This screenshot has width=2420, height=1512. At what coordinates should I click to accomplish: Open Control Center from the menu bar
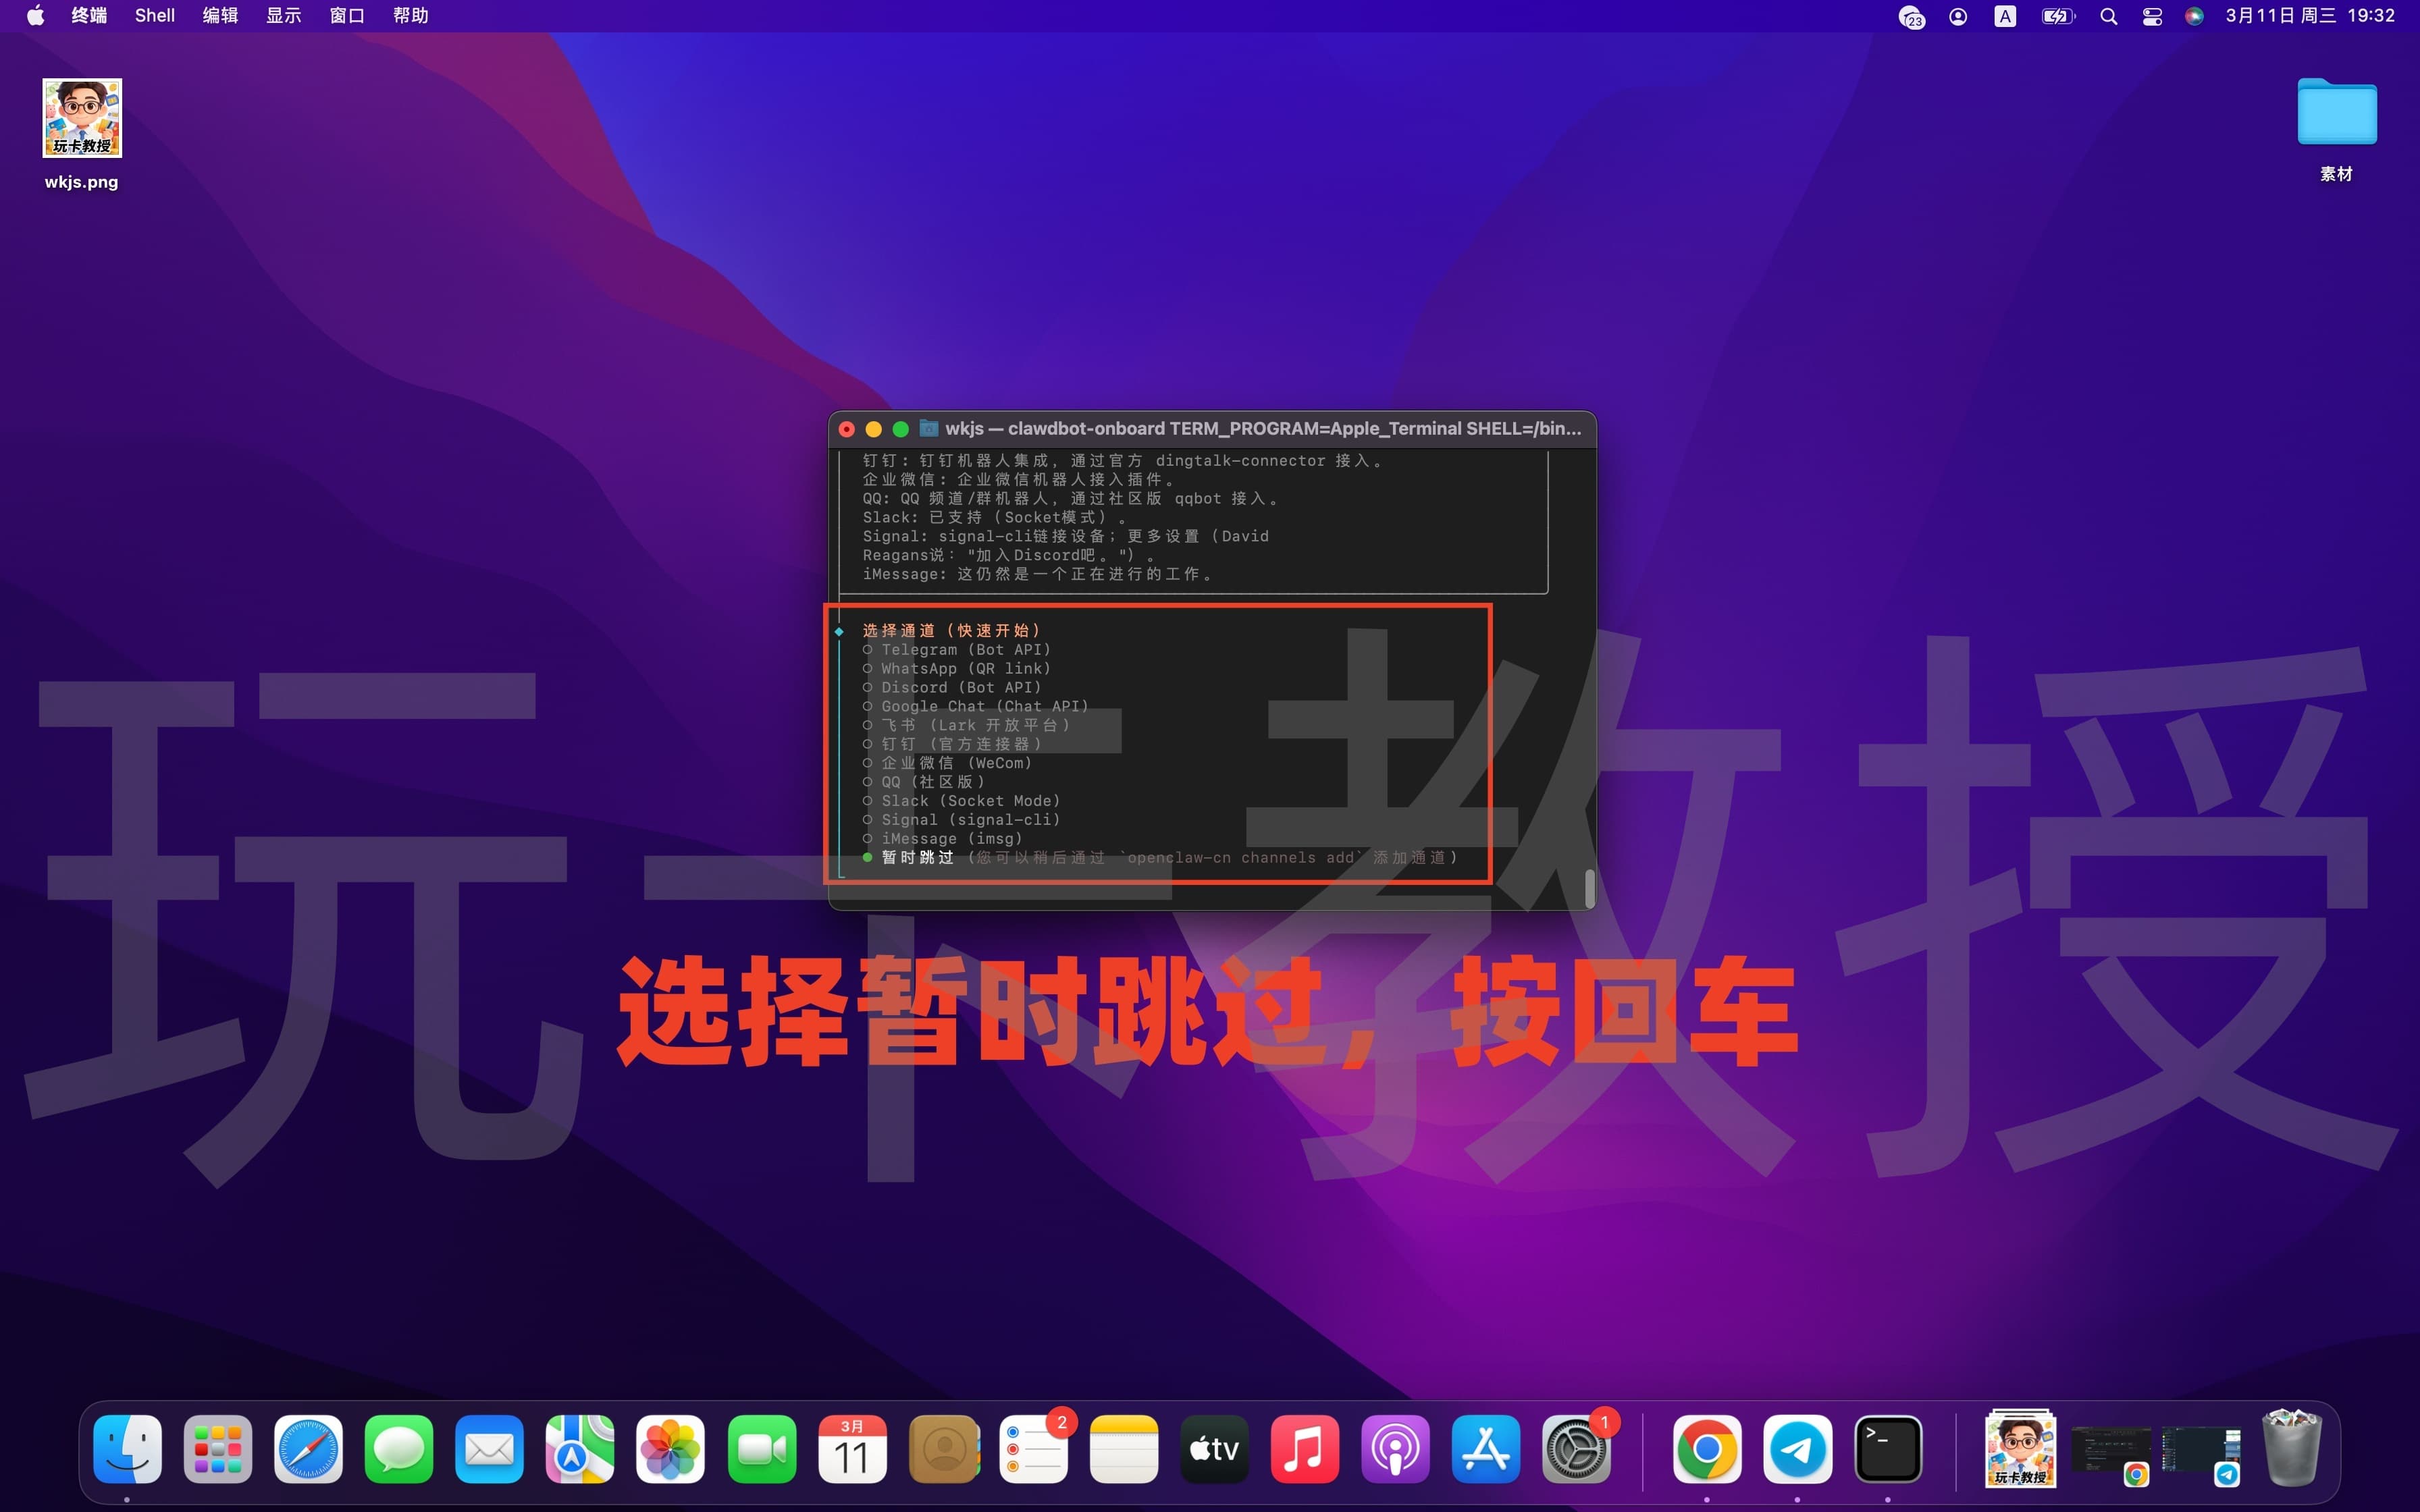2152,16
